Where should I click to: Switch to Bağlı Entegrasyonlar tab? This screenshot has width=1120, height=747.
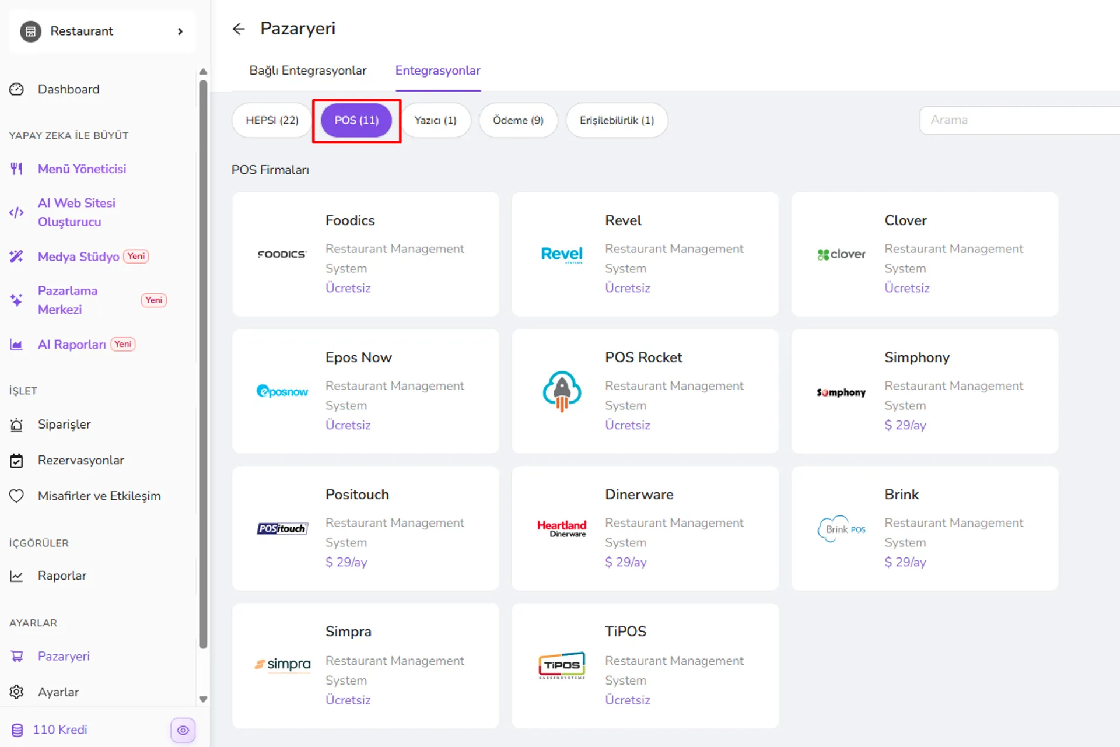(x=308, y=71)
